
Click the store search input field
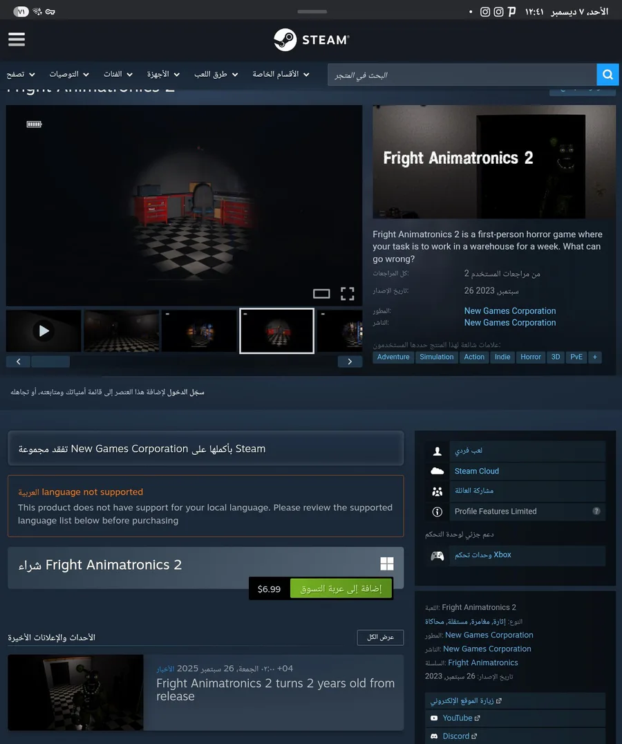pyautogui.click(x=462, y=75)
